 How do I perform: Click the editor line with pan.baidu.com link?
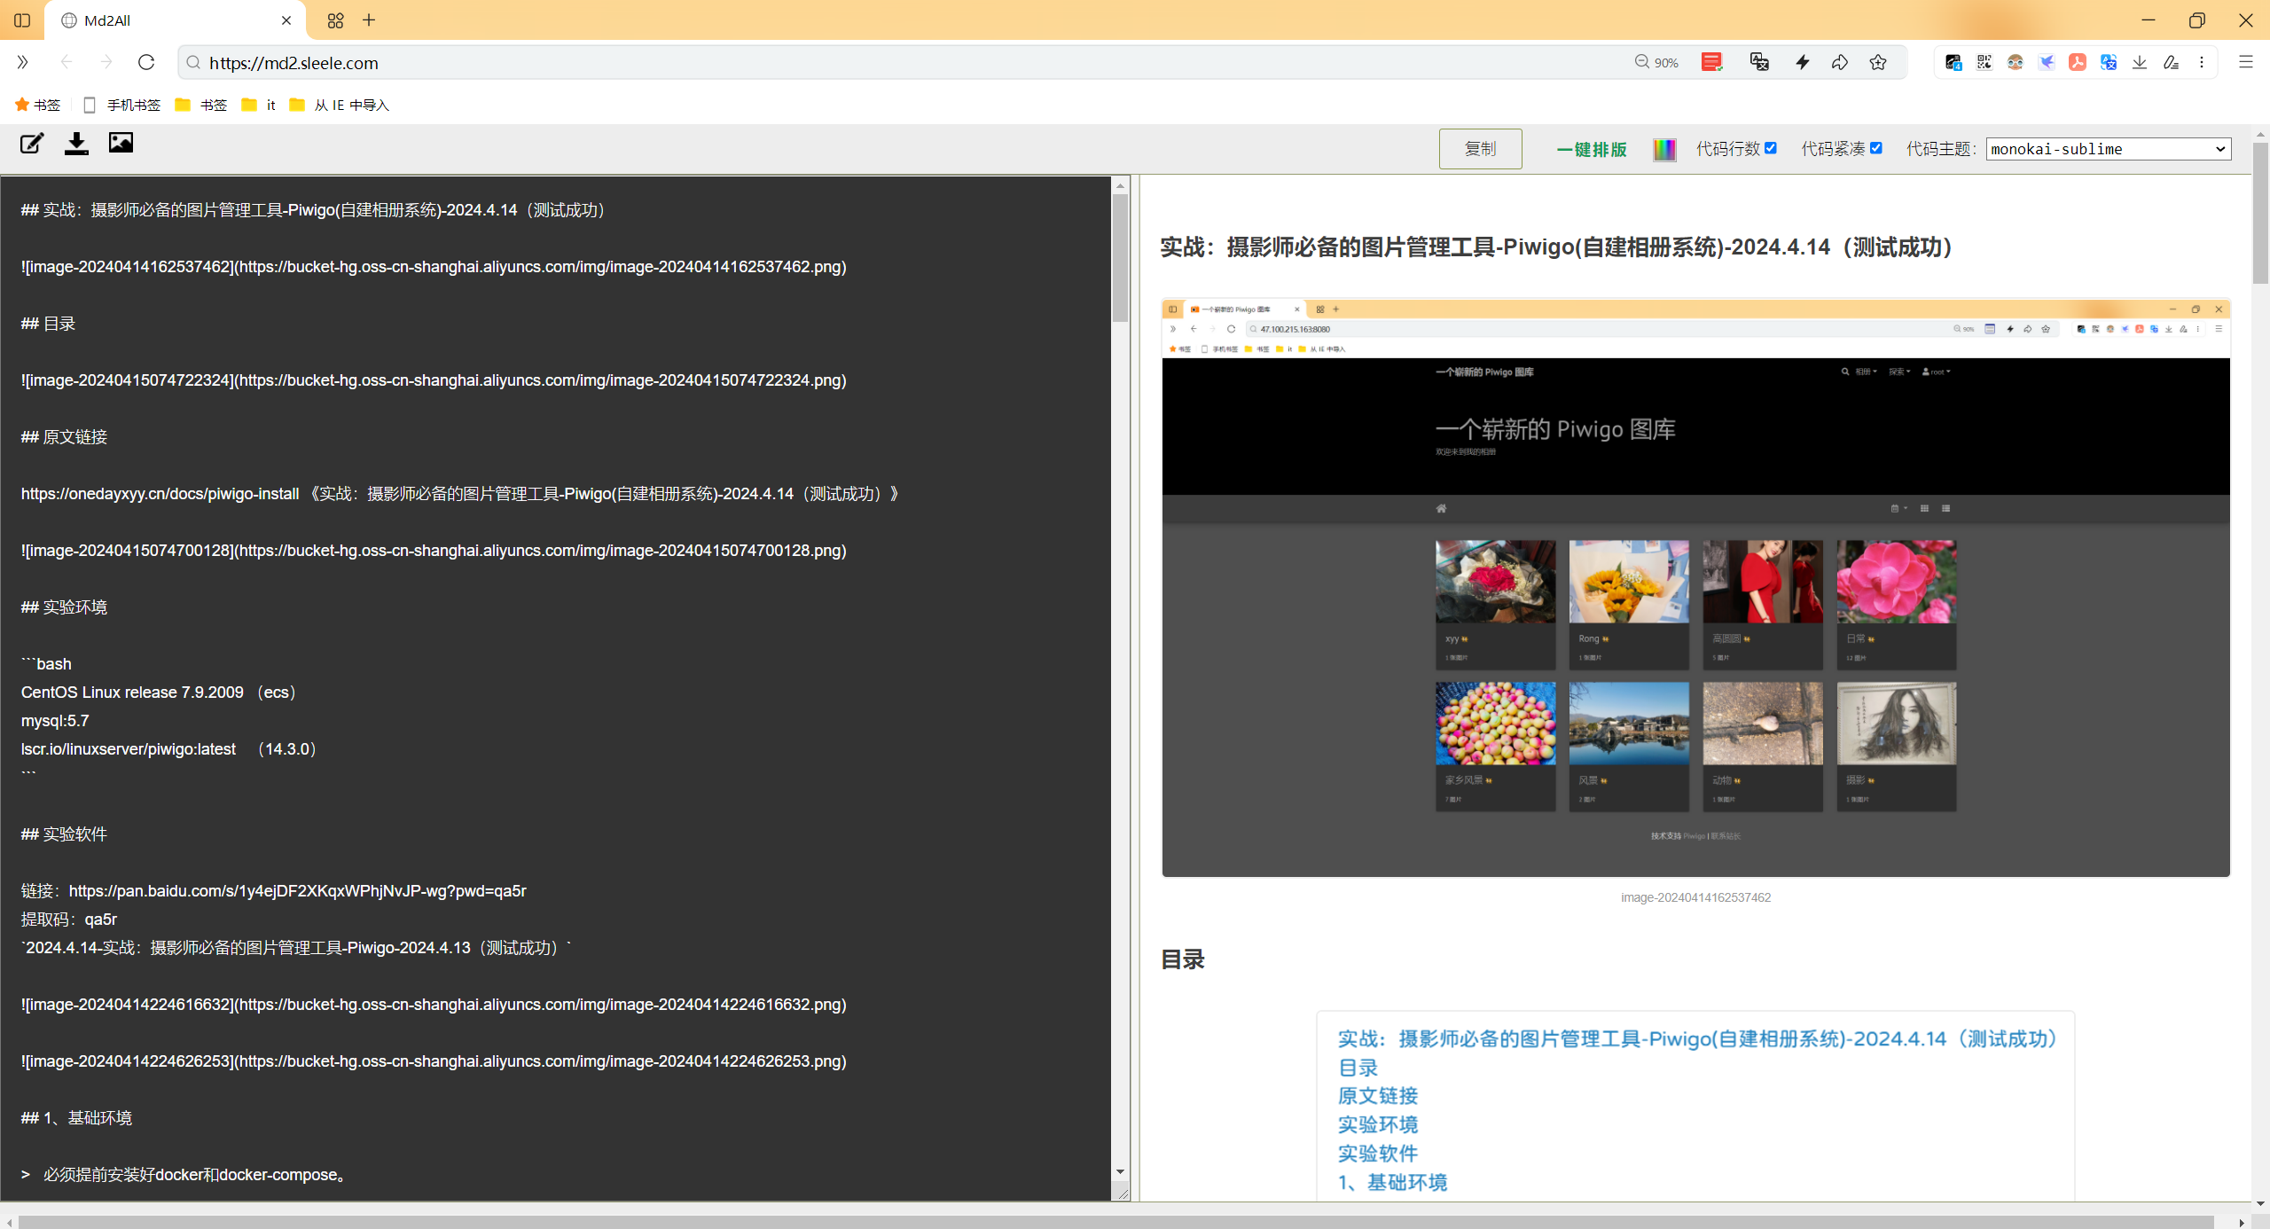coord(274,891)
